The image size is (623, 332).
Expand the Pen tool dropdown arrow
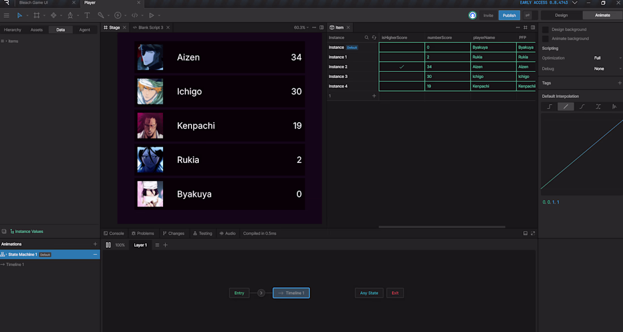[78, 15]
